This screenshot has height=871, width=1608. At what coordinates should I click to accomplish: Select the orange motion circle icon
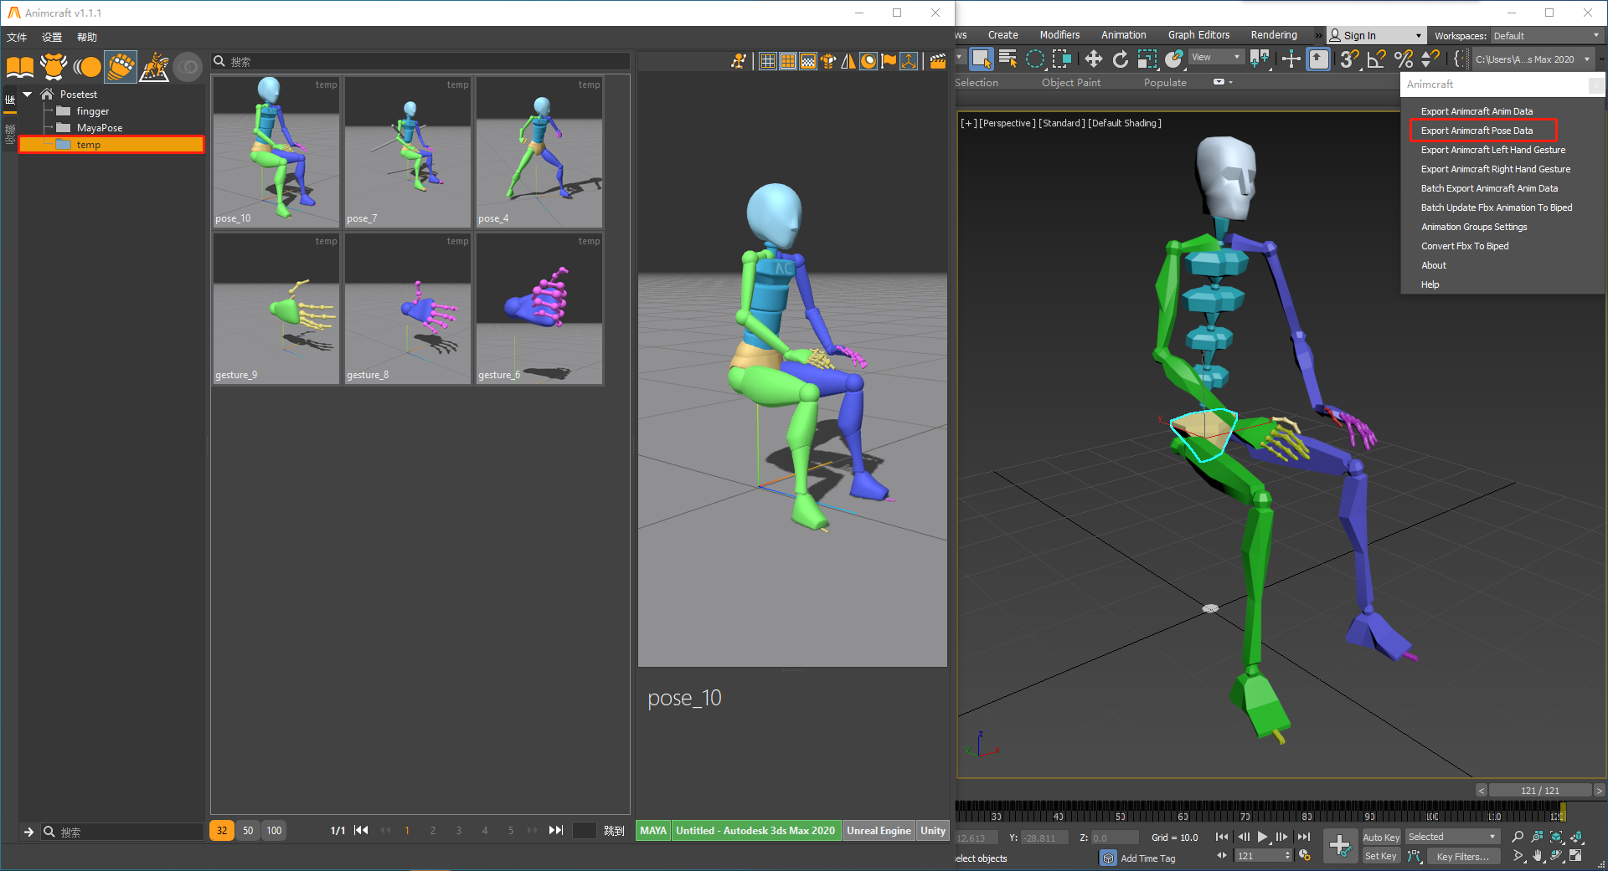(87, 67)
